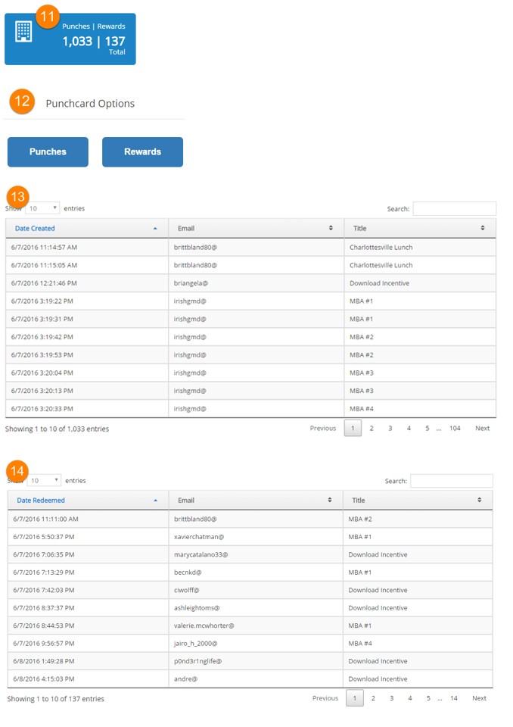Go to page 4 of rewards table
513x727 pixels.
pyautogui.click(x=410, y=697)
